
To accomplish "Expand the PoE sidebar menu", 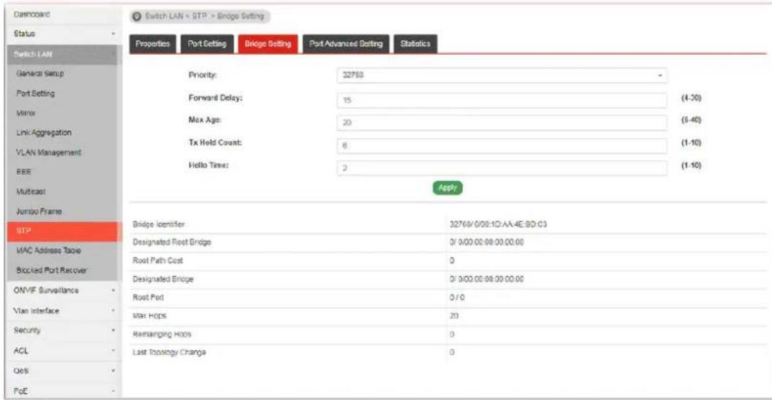I will coord(63,391).
